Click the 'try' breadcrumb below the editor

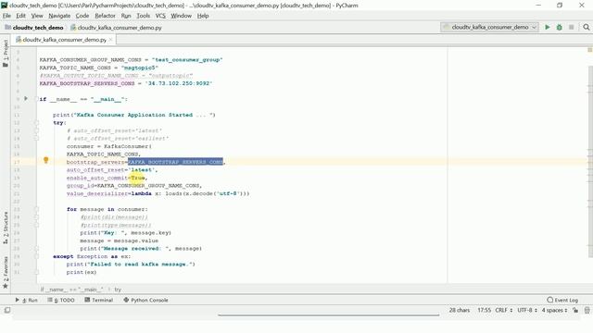pos(118,290)
